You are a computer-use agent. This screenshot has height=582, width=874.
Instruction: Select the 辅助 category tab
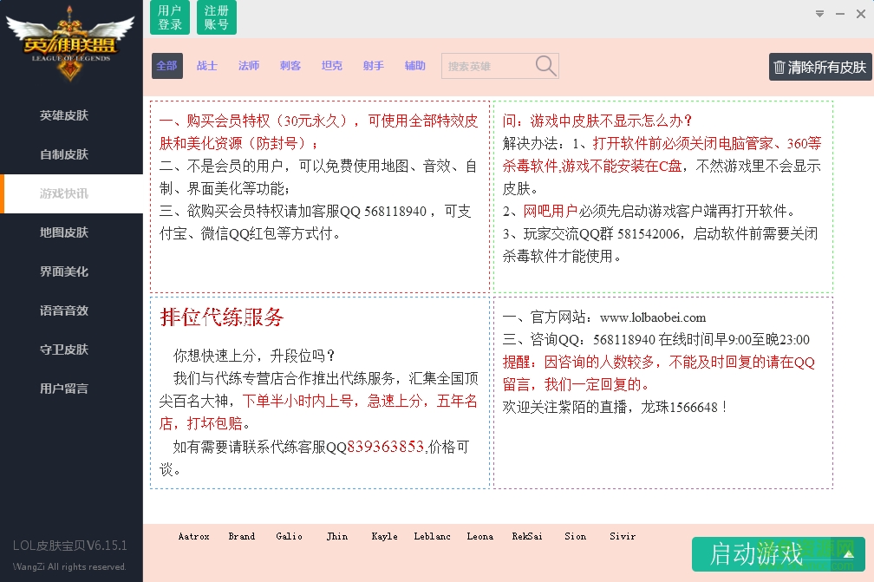point(414,65)
